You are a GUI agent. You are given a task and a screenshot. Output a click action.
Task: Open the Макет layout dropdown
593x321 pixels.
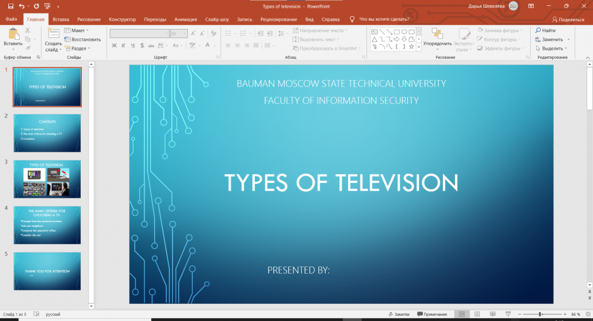click(x=76, y=30)
